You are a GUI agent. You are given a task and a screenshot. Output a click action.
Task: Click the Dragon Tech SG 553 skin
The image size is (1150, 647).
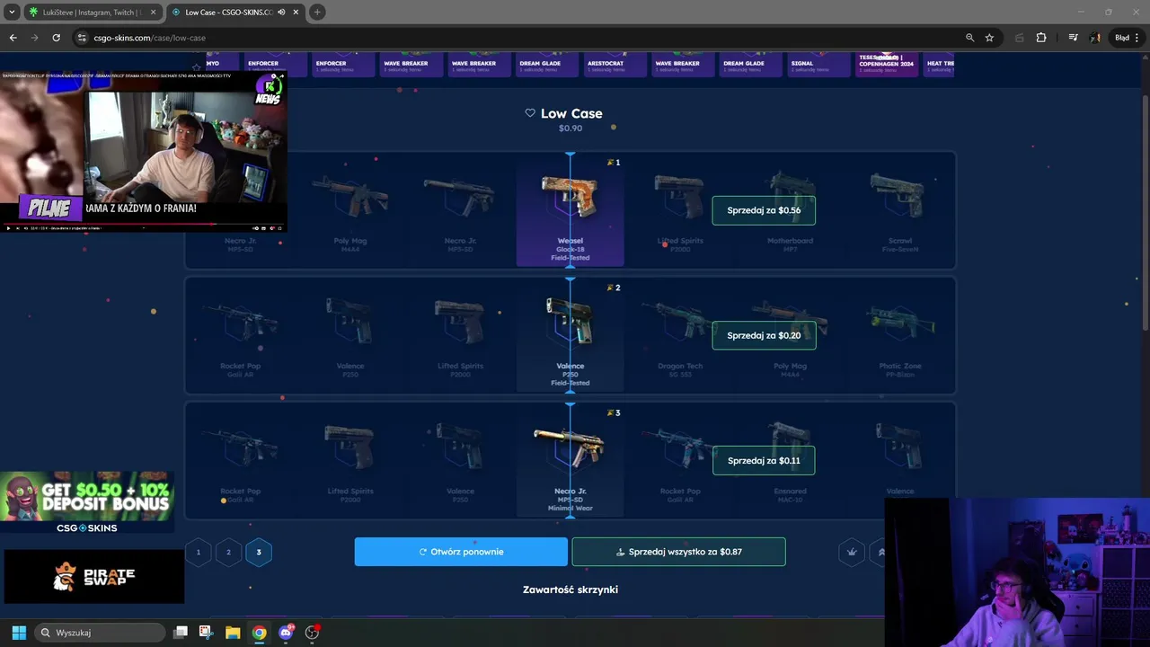click(680, 334)
